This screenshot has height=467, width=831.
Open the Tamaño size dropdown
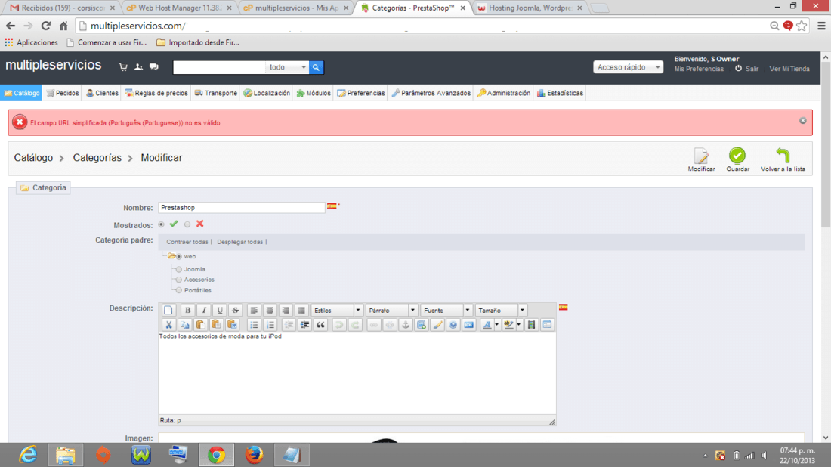pyautogui.click(x=501, y=310)
